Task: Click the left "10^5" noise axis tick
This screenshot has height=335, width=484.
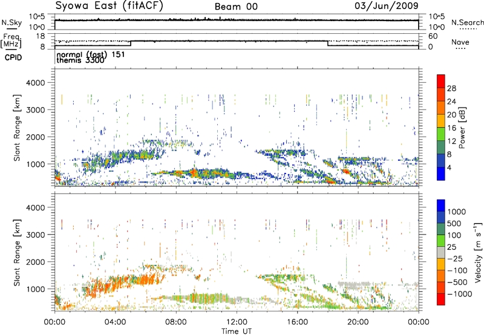Action: pos(37,16)
